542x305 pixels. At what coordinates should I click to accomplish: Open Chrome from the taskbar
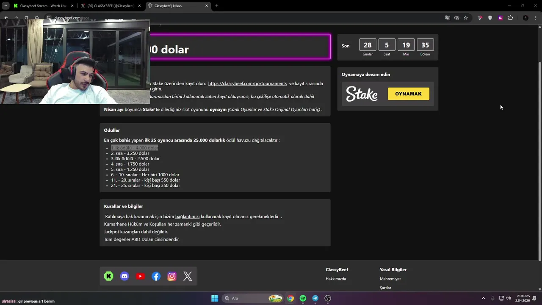[290, 298]
